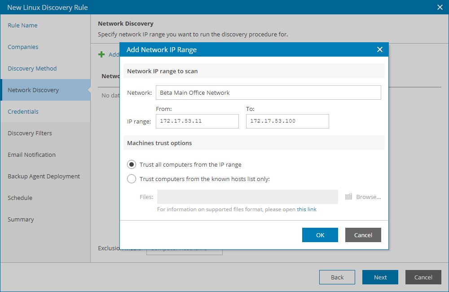Navigate to the Rule Name step
The image size is (449, 292).
pyautogui.click(x=22, y=25)
